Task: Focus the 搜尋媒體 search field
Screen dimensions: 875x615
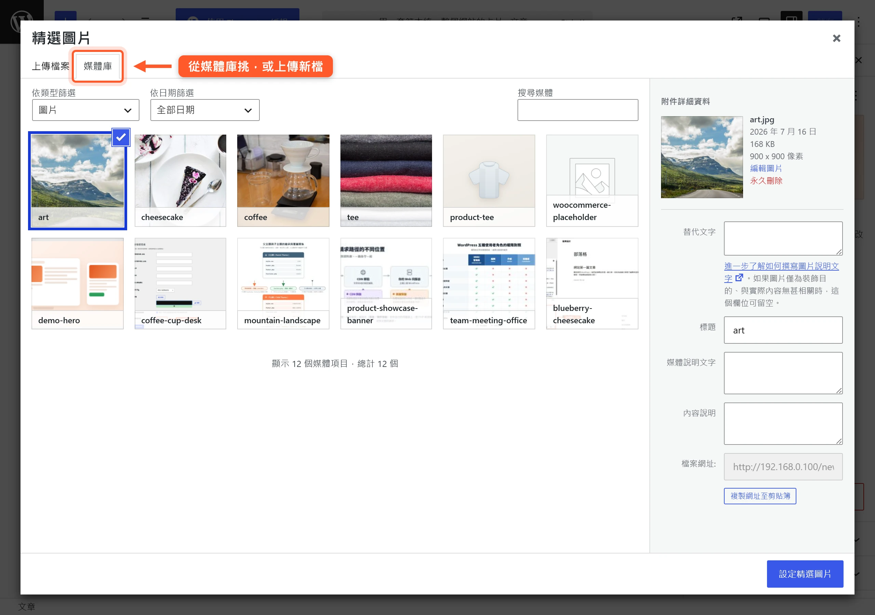Action: [x=577, y=110]
